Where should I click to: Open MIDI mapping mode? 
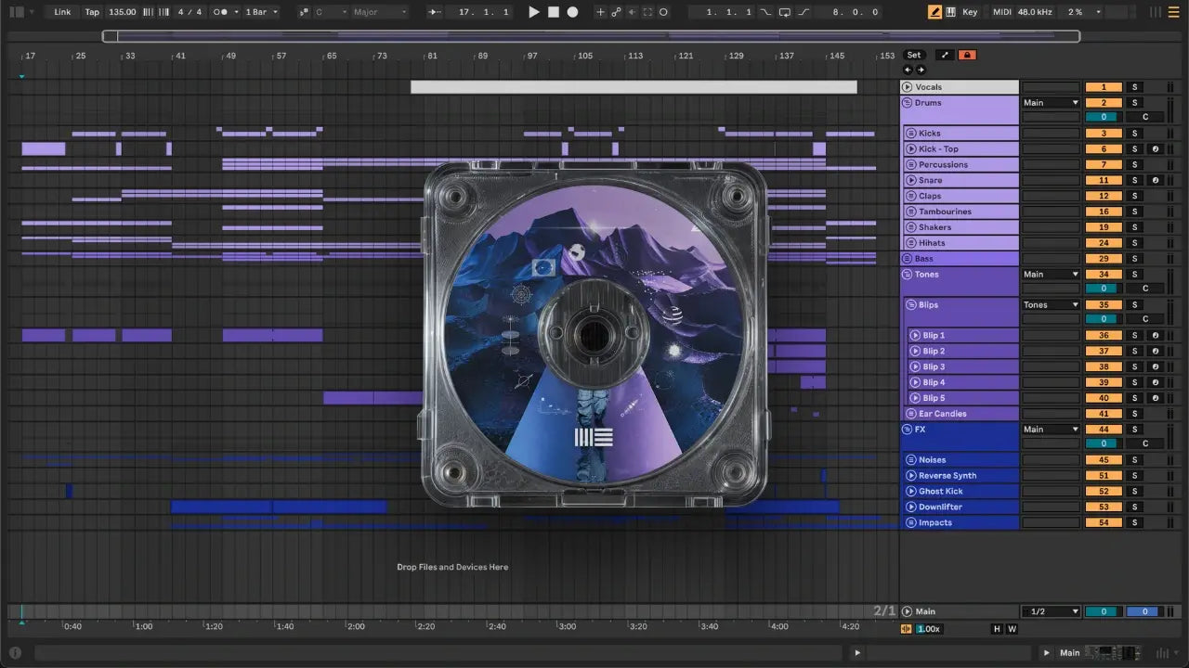pyautogui.click(x=1001, y=12)
